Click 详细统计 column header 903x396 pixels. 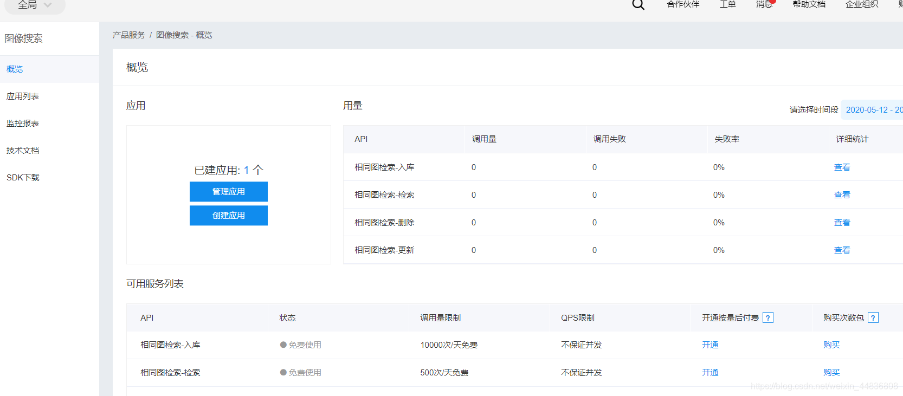(x=852, y=139)
